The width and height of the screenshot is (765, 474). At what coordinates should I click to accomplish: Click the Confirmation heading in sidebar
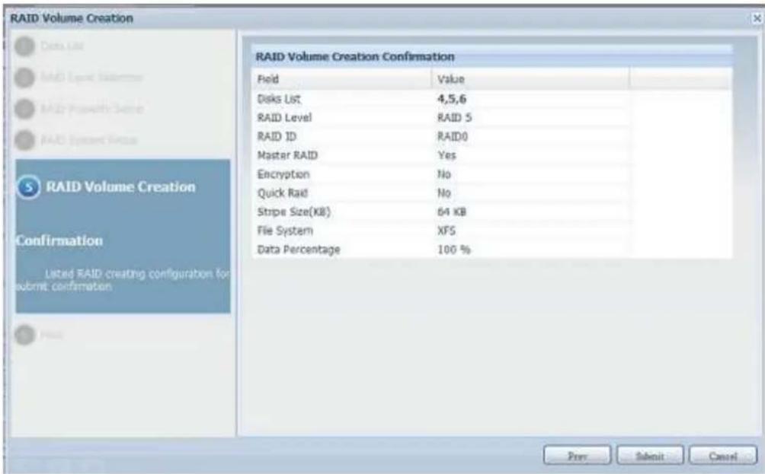tap(59, 240)
